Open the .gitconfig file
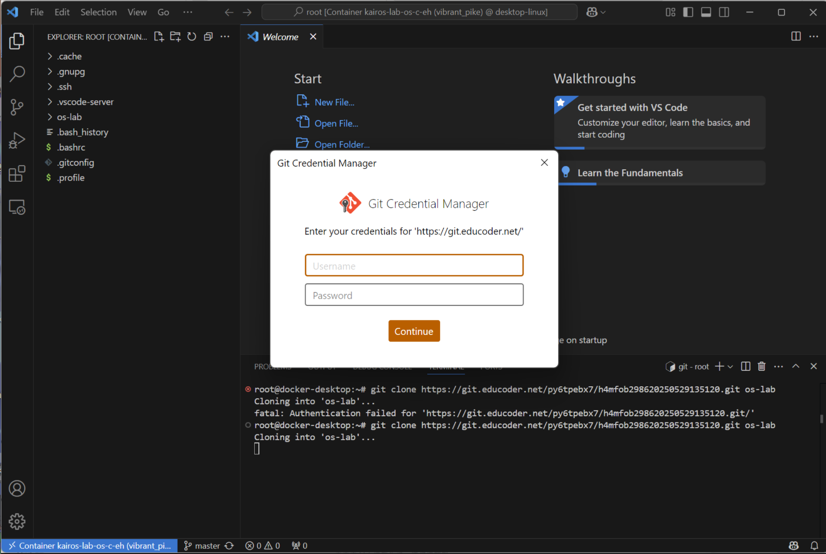 click(x=76, y=163)
